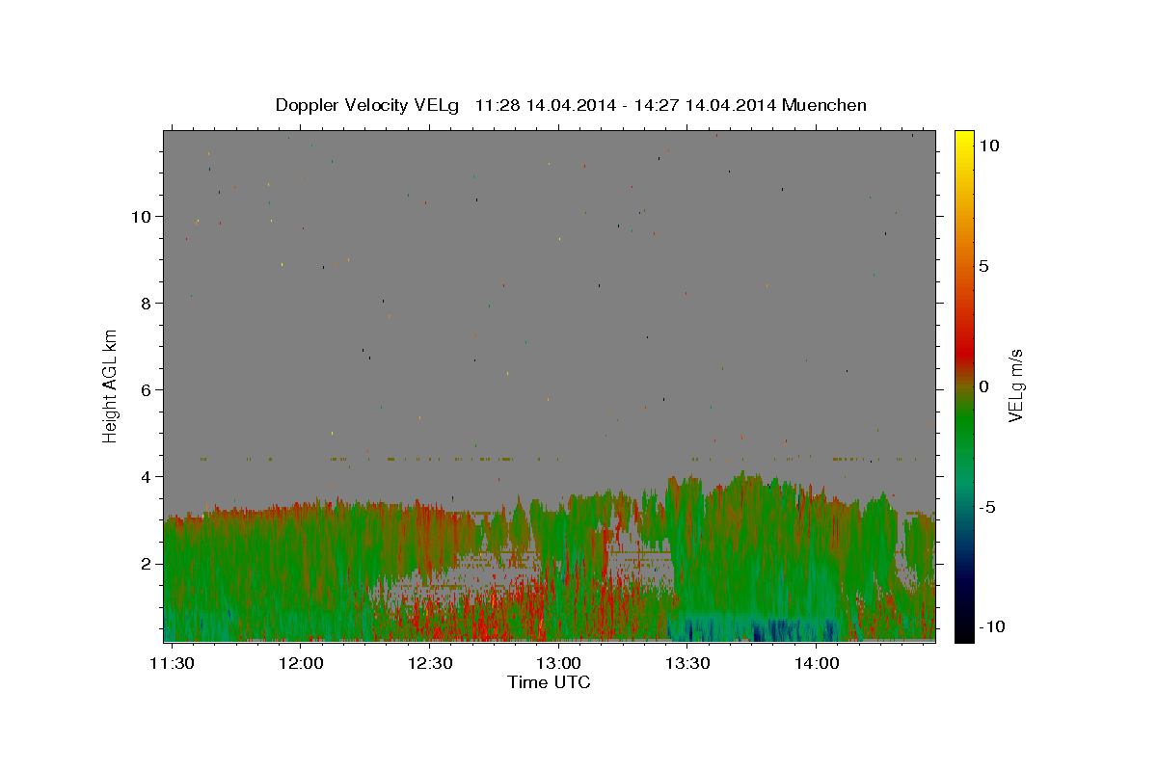This screenshot has width=1157, height=771.
Task: Click the '13:00' time tick label
Action: (558, 663)
